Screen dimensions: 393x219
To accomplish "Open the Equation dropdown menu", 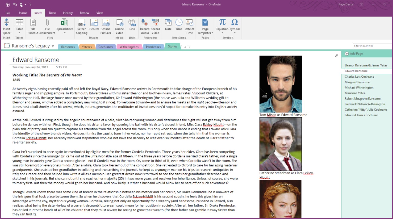I will coord(222,33).
